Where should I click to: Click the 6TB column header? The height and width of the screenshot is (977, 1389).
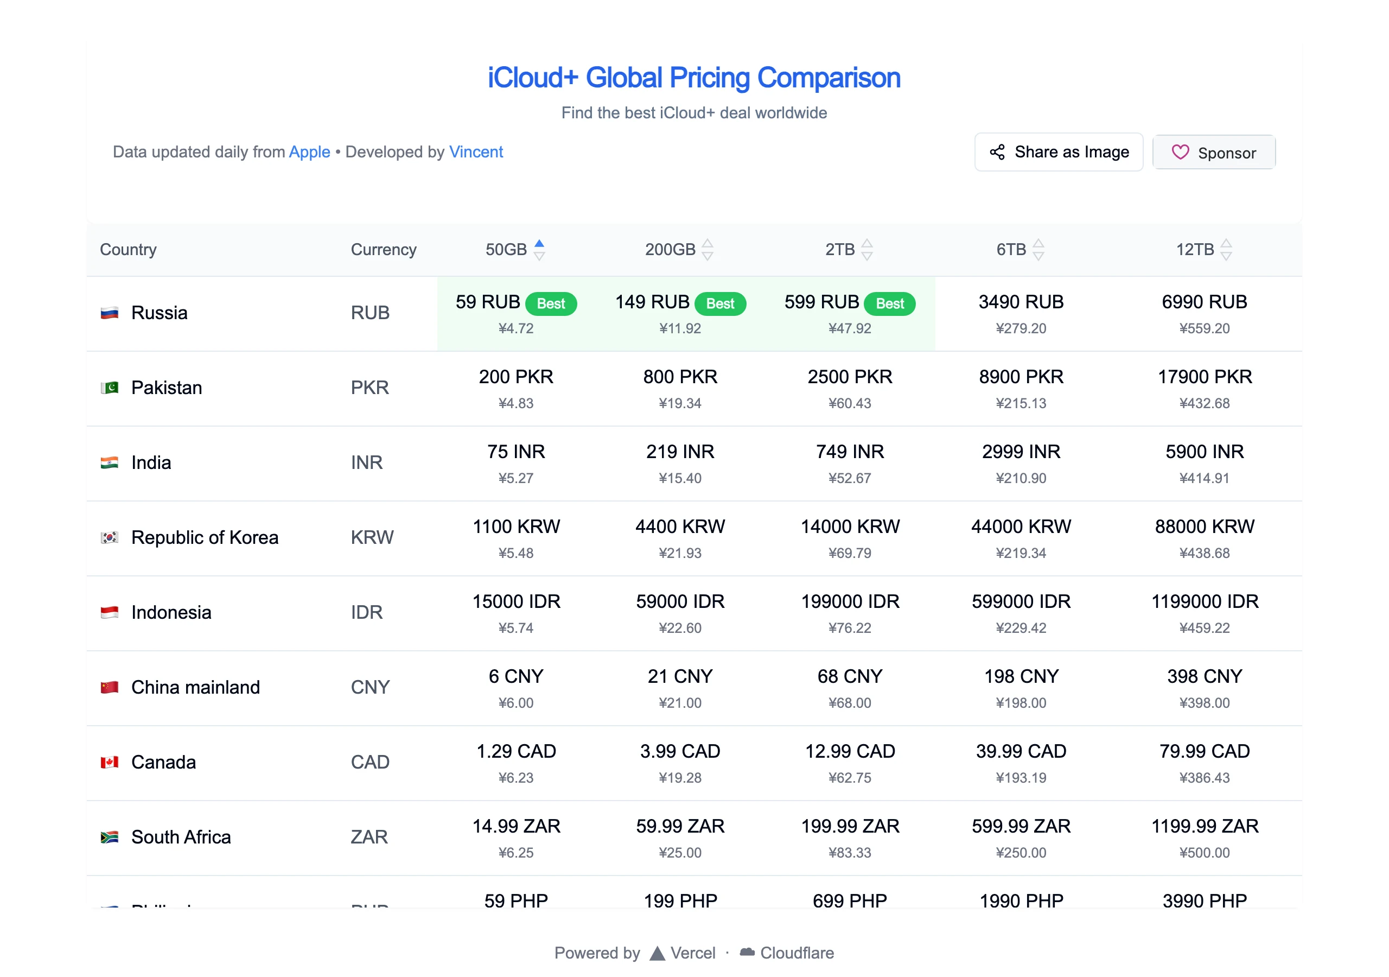tap(1021, 249)
